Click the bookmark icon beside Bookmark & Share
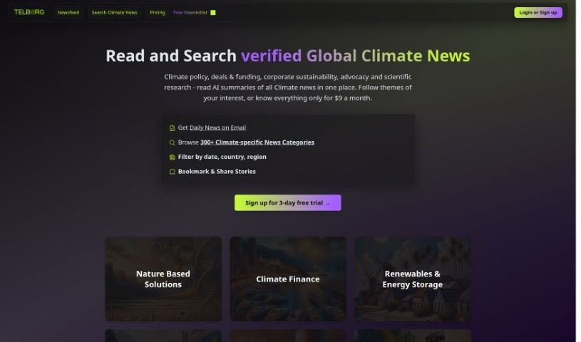This screenshot has height=342, width=581. coord(172,172)
